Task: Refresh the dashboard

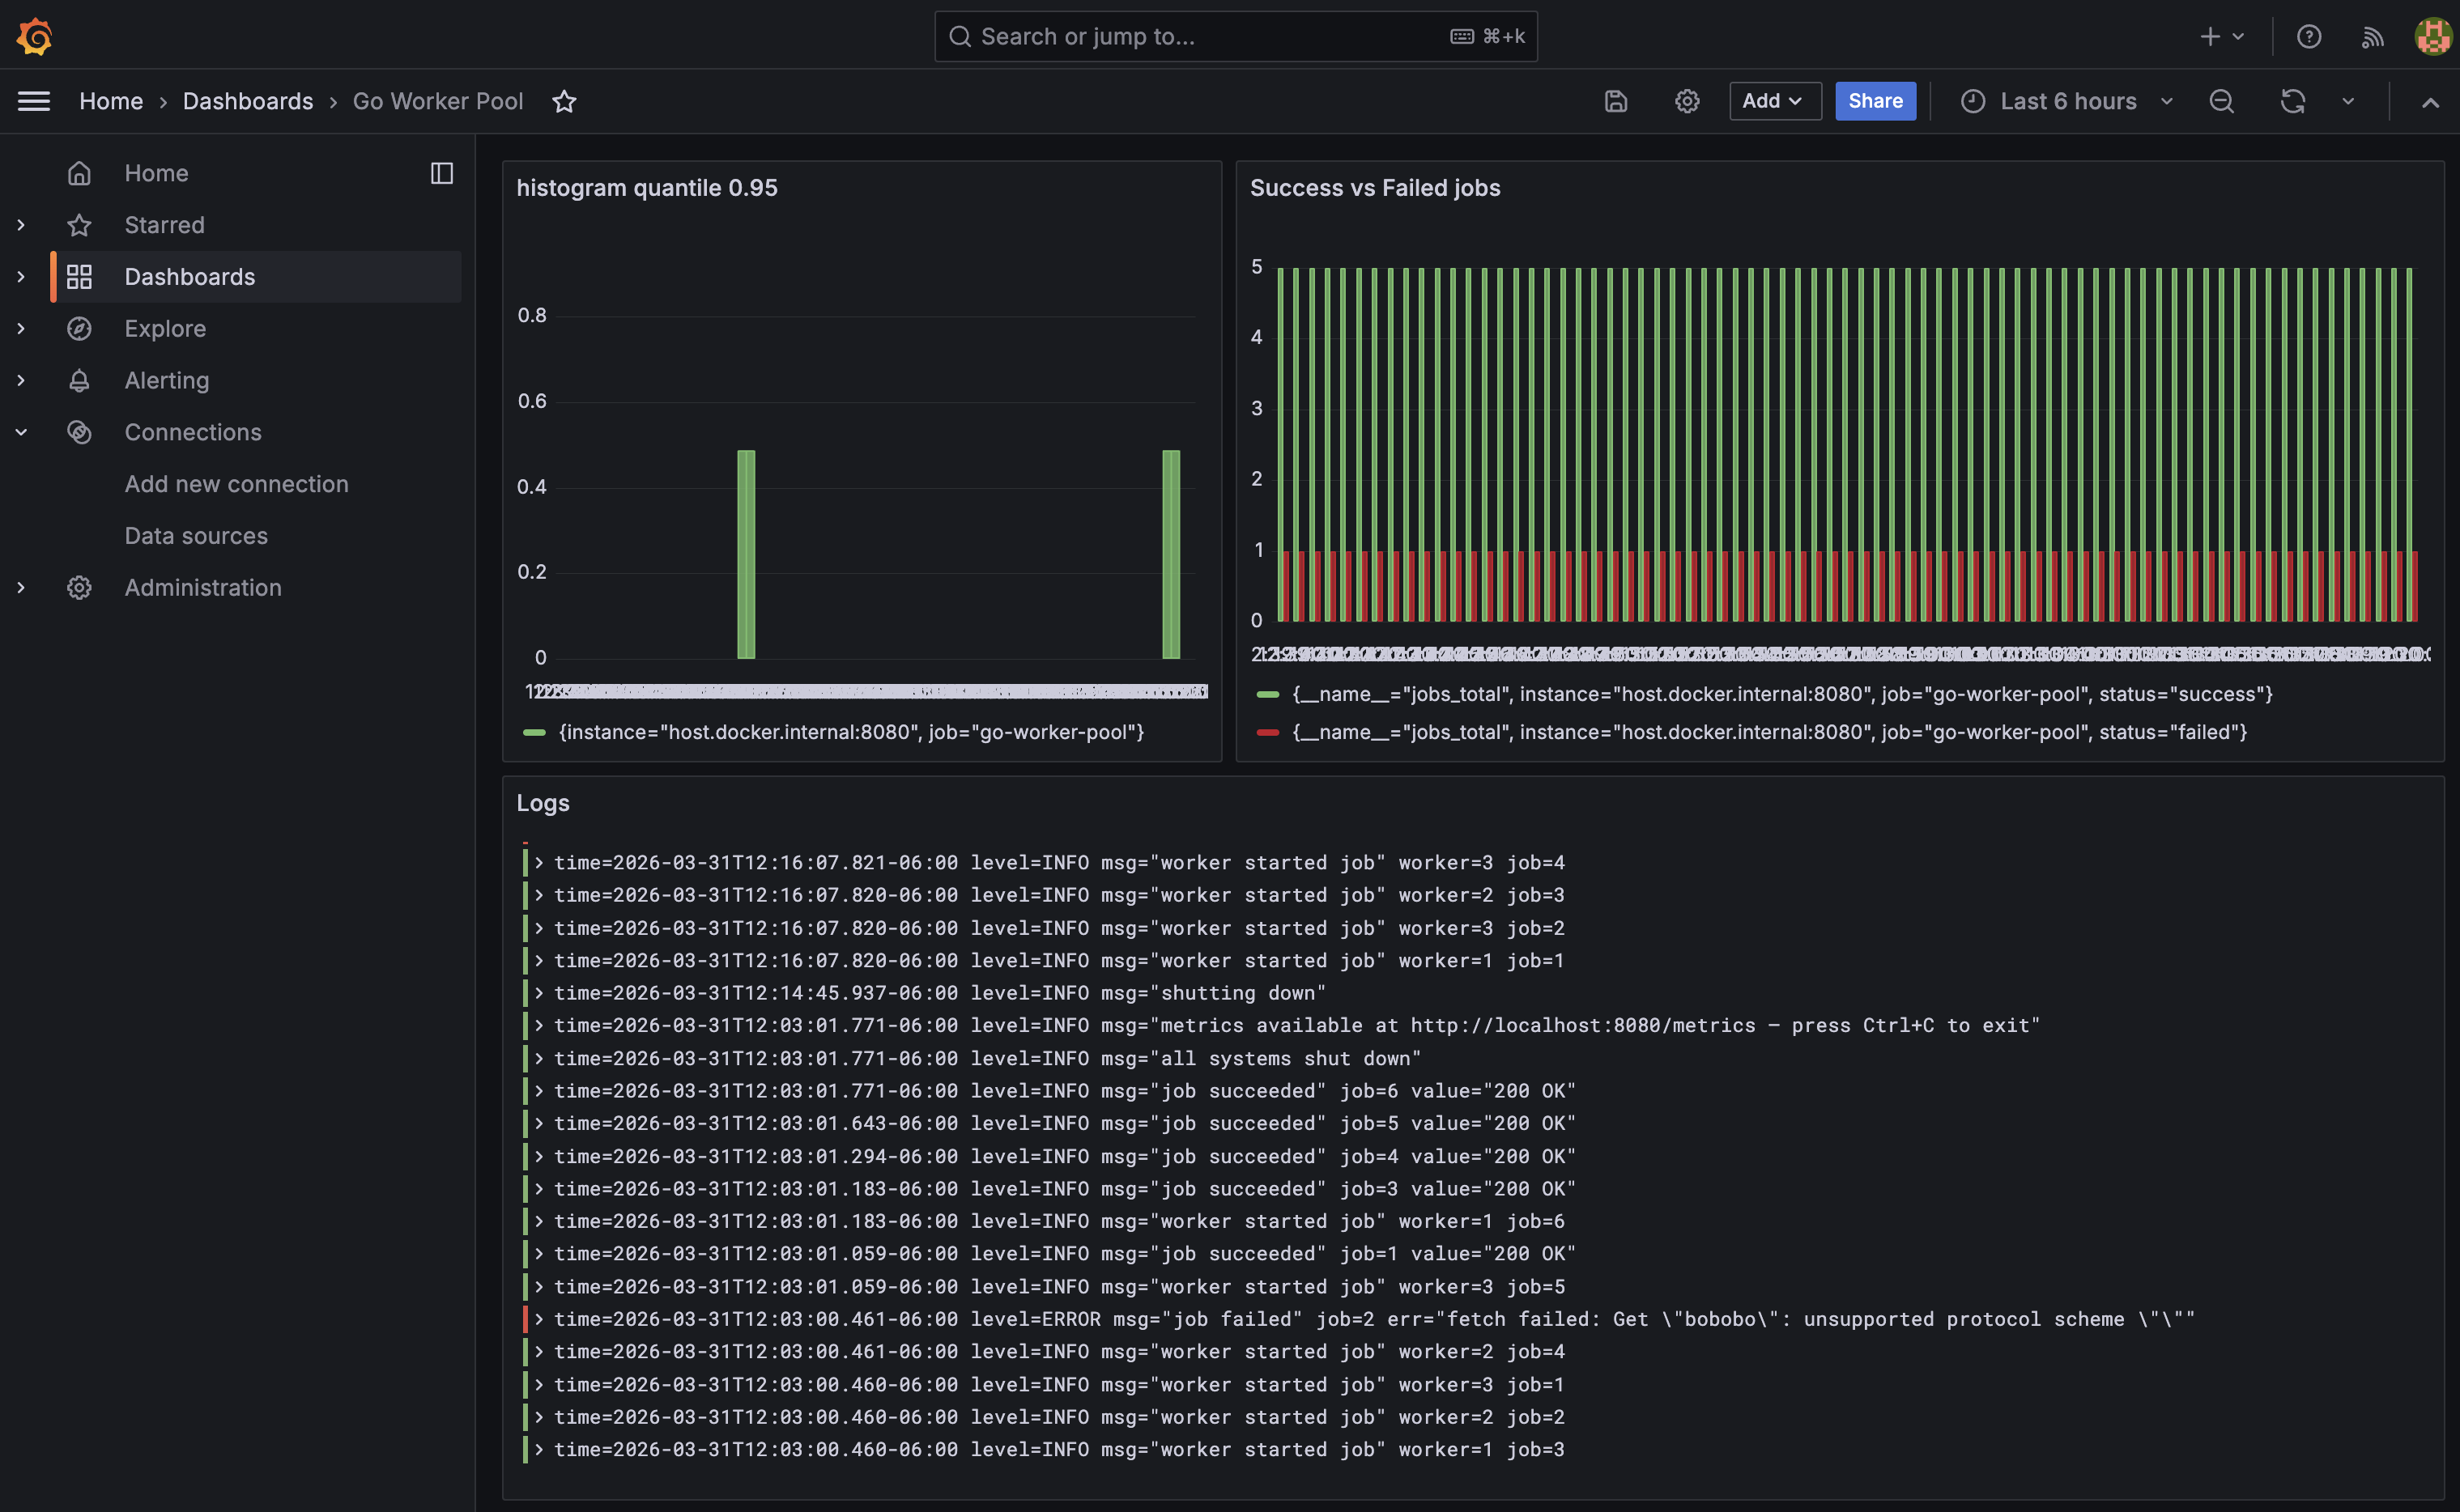Action: (2292, 101)
